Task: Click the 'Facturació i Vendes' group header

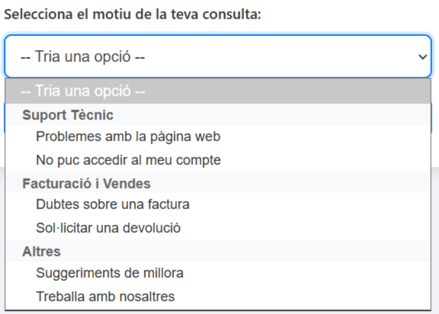Action: [86, 183]
